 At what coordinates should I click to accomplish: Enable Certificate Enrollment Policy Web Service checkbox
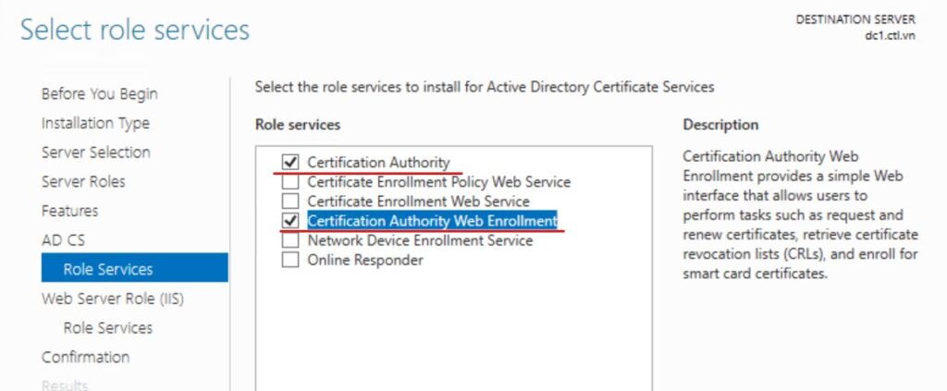[x=290, y=182]
